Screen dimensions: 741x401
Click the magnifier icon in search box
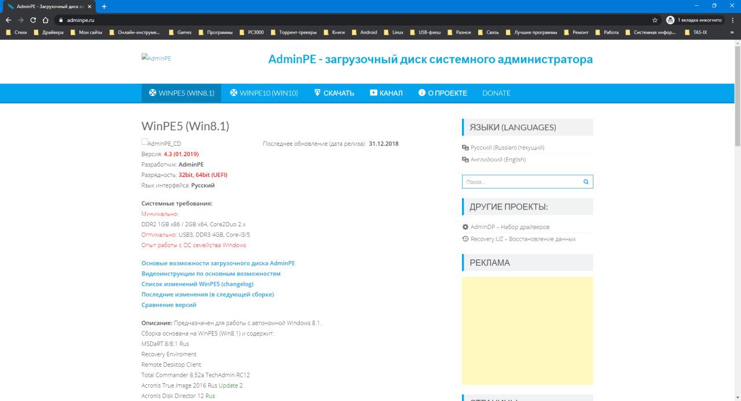coord(586,182)
